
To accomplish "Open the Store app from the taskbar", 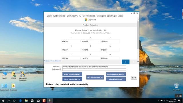I will (x=32, y=100).
